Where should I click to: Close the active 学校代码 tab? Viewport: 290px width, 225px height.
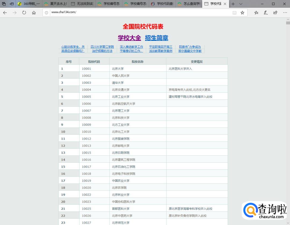[225, 4]
